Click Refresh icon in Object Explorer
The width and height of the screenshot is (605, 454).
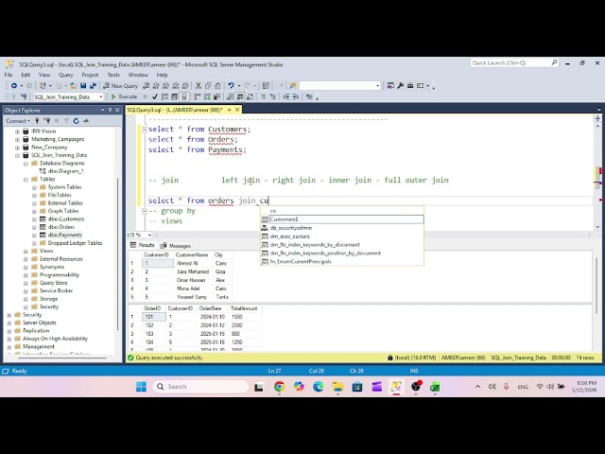[x=76, y=121]
